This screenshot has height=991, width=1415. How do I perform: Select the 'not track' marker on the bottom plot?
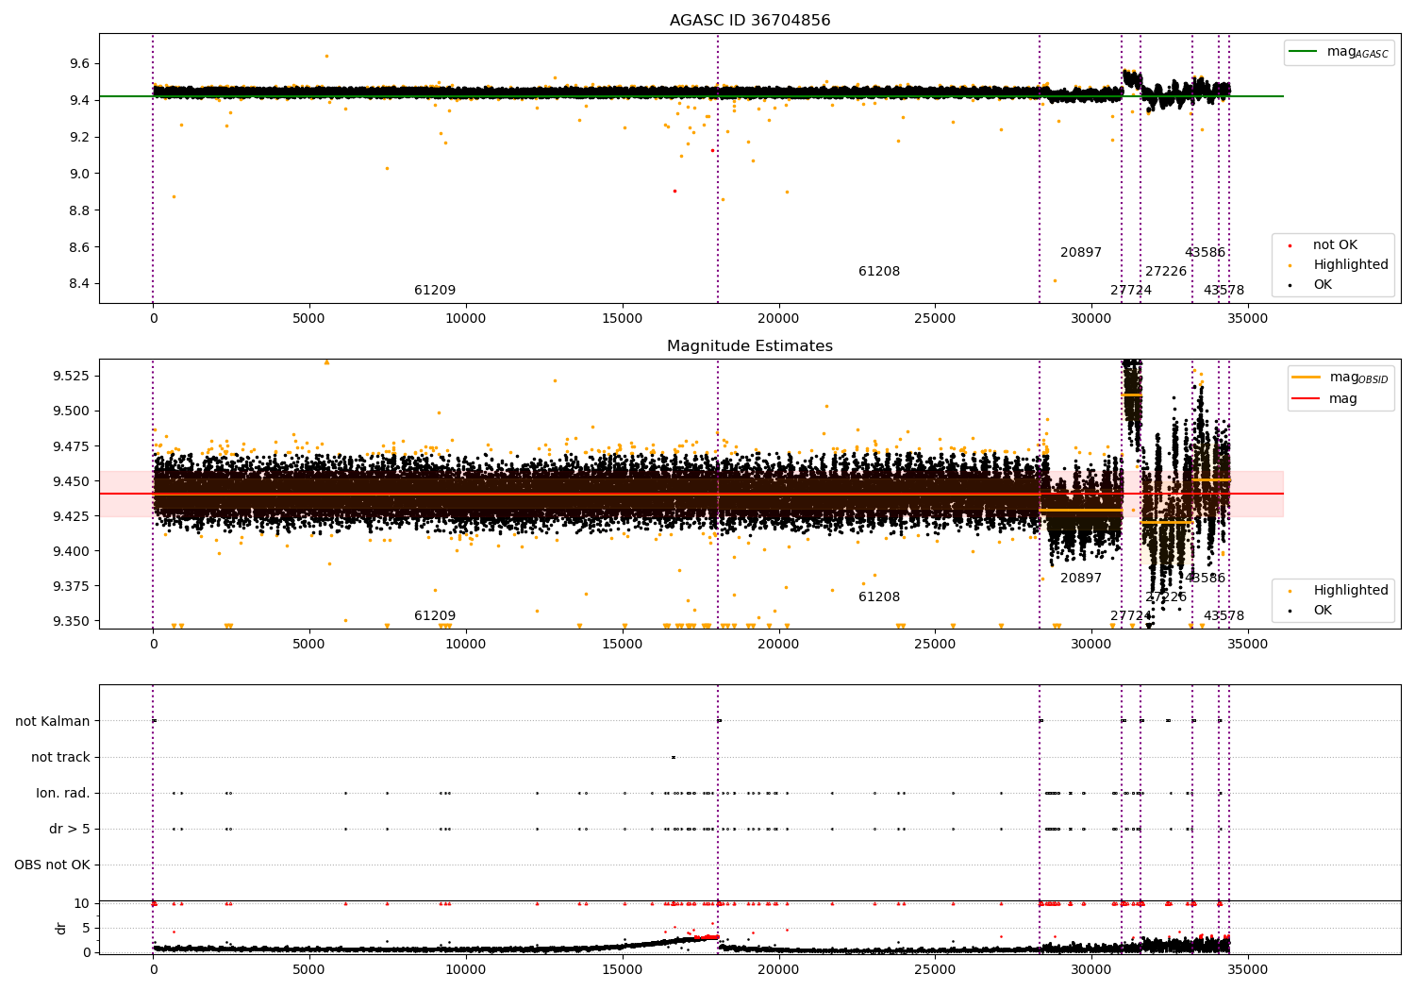click(673, 757)
